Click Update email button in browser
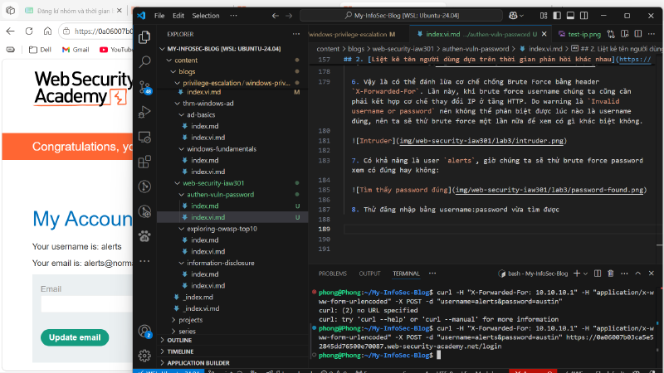 point(75,337)
